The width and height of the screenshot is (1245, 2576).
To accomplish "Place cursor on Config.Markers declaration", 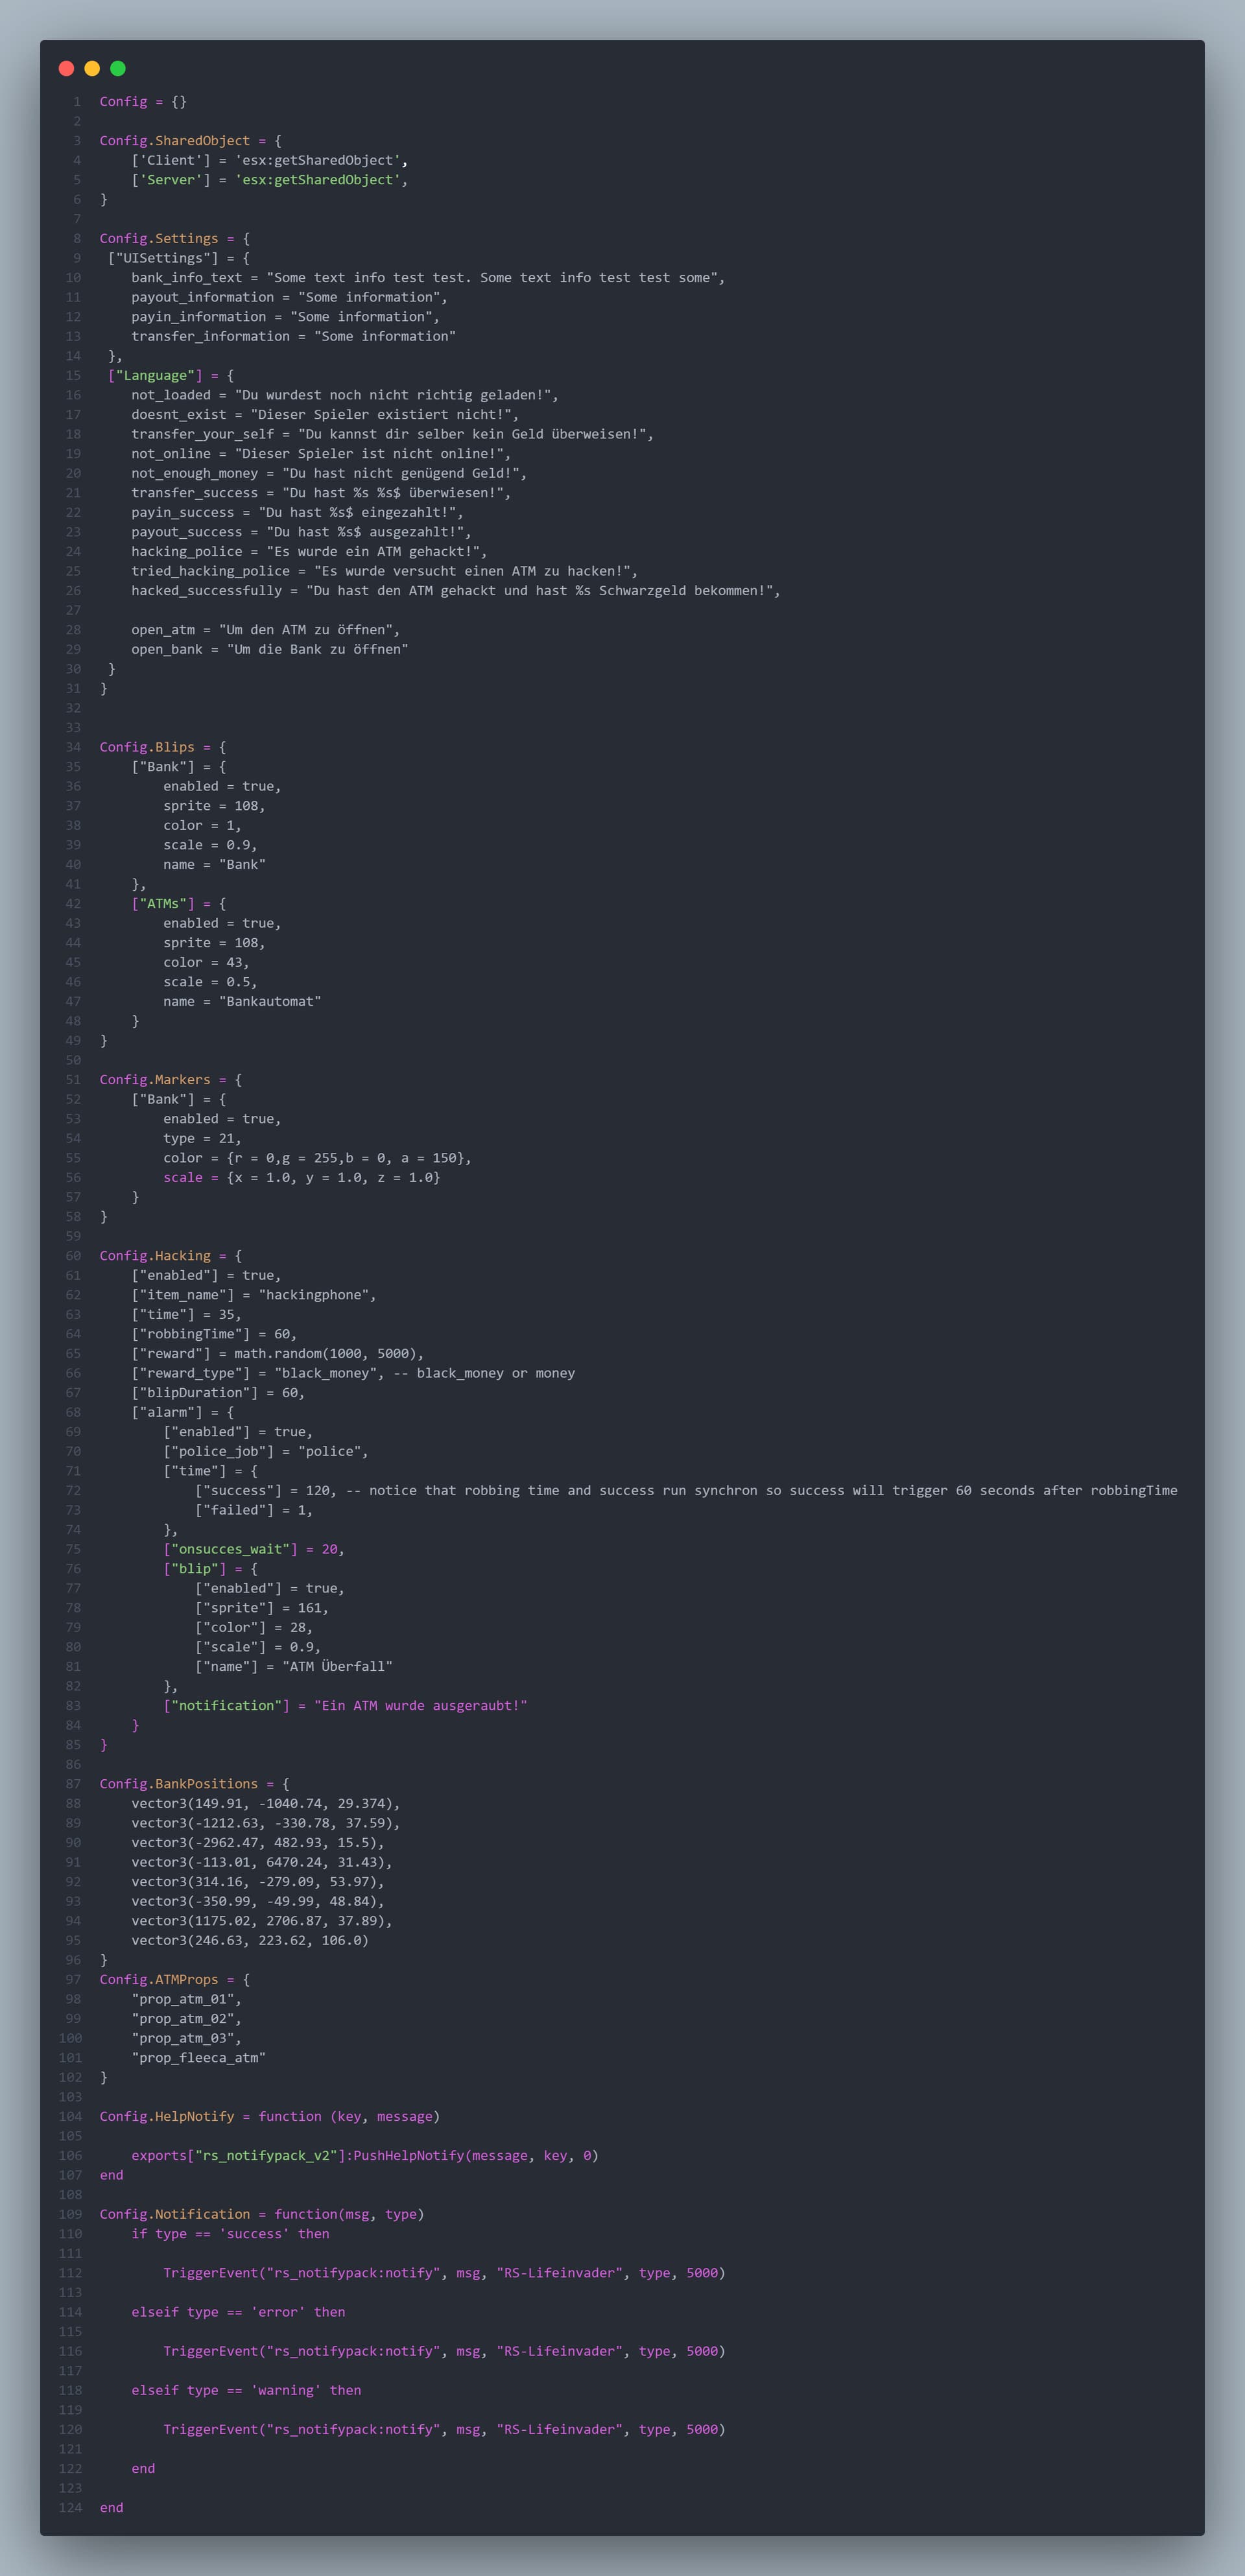I will pyautogui.click(x=155, y=1080).
